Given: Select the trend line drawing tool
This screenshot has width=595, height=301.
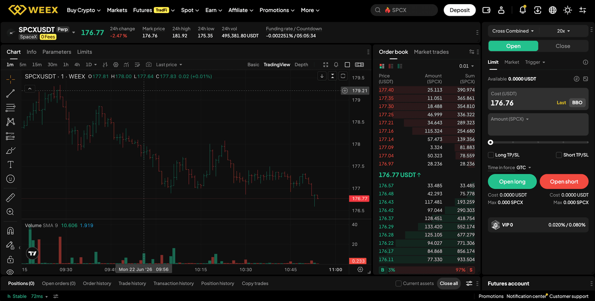Looking at the screenshot, I should pos(10,94).
